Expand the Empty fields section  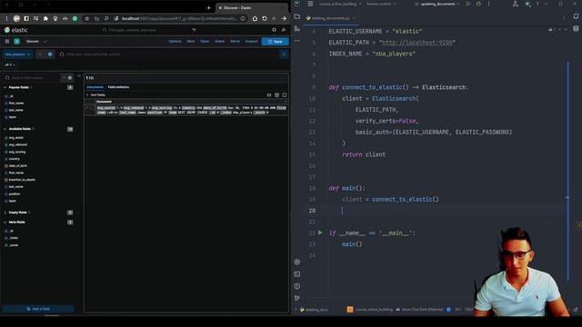pyautogui.click(x=5, y=213)
